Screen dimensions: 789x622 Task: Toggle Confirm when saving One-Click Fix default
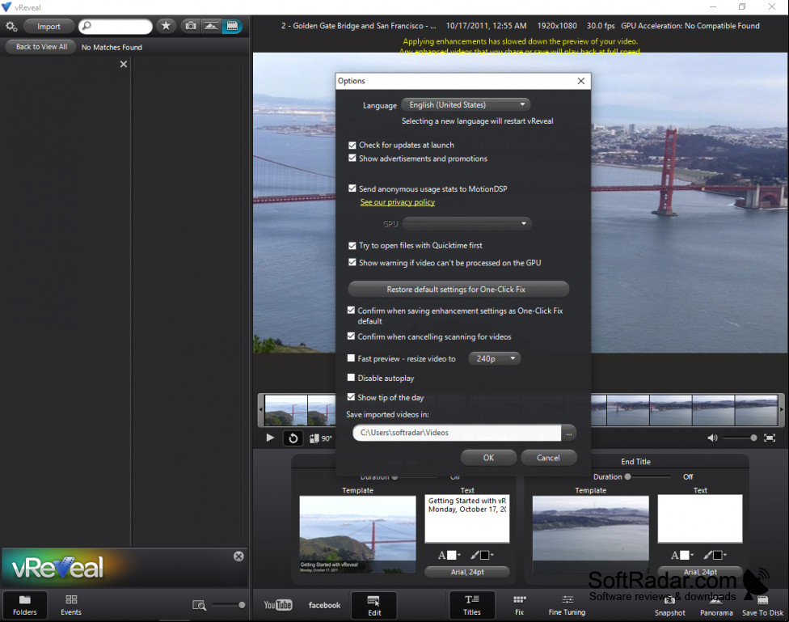(x=351, y=311)
